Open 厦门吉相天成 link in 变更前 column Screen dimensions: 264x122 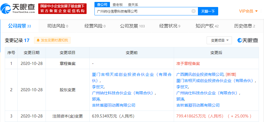point(132,78)
